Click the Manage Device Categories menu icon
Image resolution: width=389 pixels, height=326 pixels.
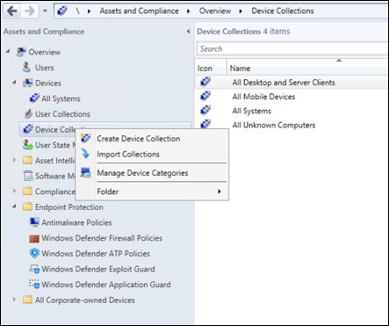85,172
